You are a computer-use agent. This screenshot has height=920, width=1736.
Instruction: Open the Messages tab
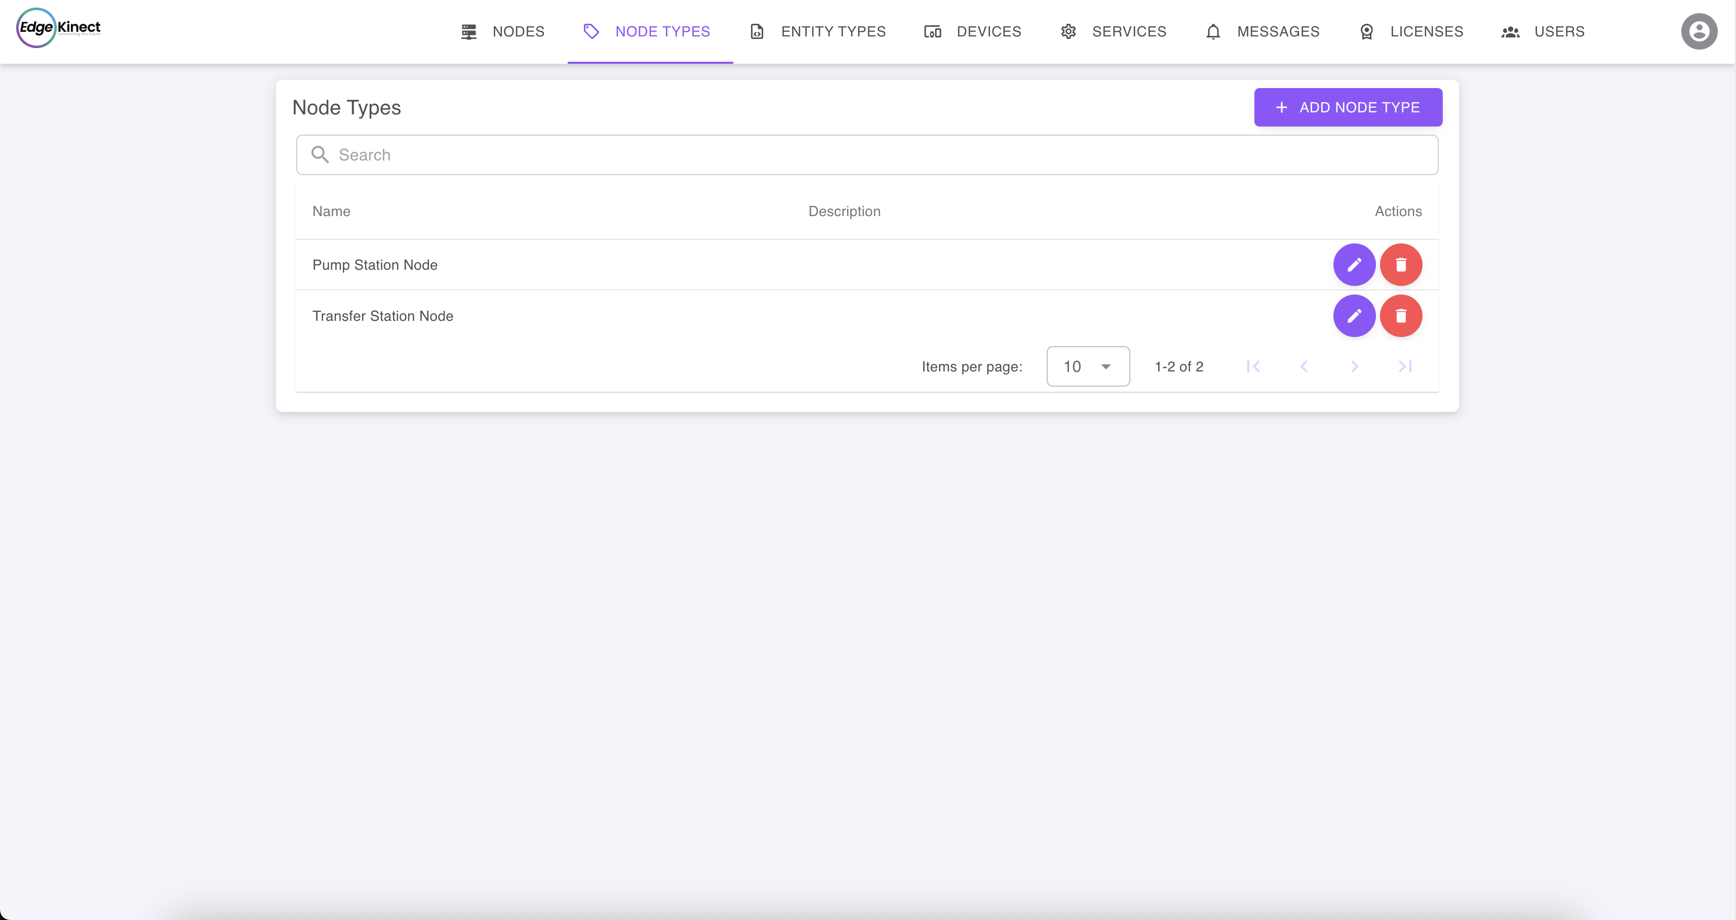1262,32
